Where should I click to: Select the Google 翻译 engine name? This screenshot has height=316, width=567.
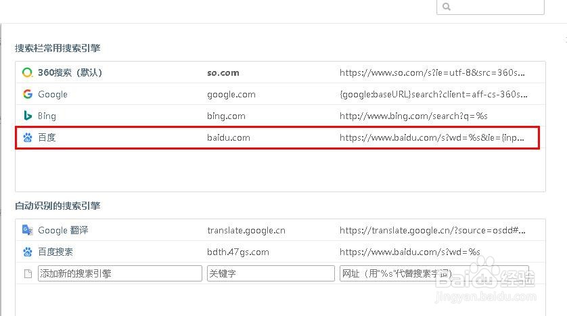[x=63, y=230]
